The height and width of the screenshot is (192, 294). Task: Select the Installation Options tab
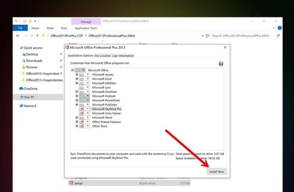pos(80,56)
